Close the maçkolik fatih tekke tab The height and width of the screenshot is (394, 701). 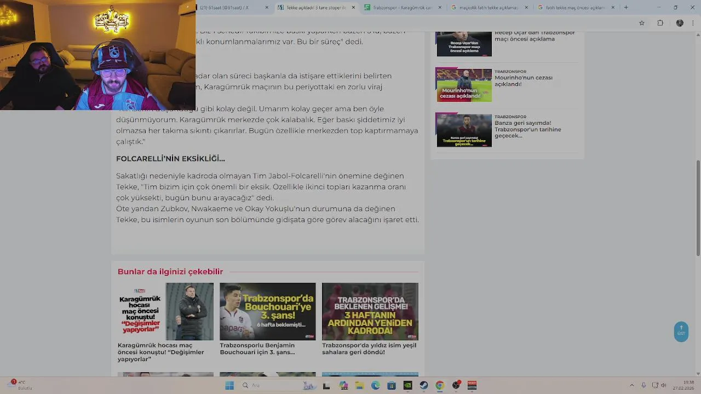pyautogui.click(x=526, y=8)
